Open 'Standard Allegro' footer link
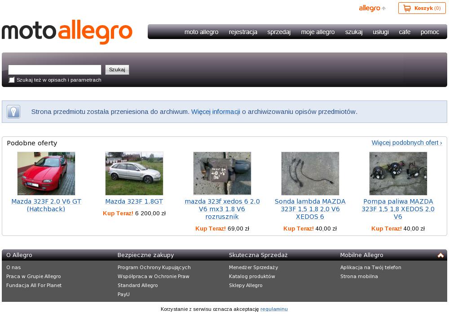The image size is (449, 318). 137,285
